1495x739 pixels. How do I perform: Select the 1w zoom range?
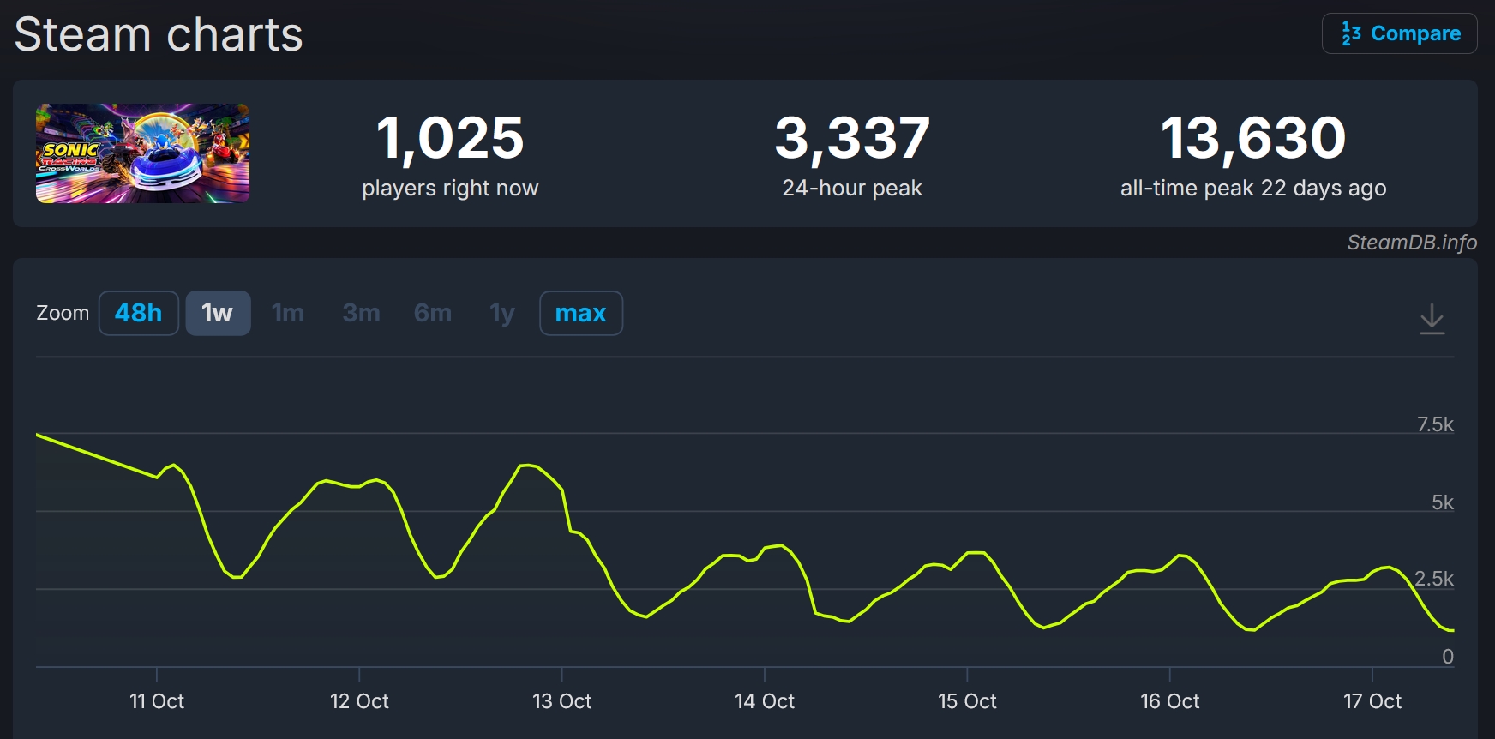pyautogui.click(x=218, y=313)
